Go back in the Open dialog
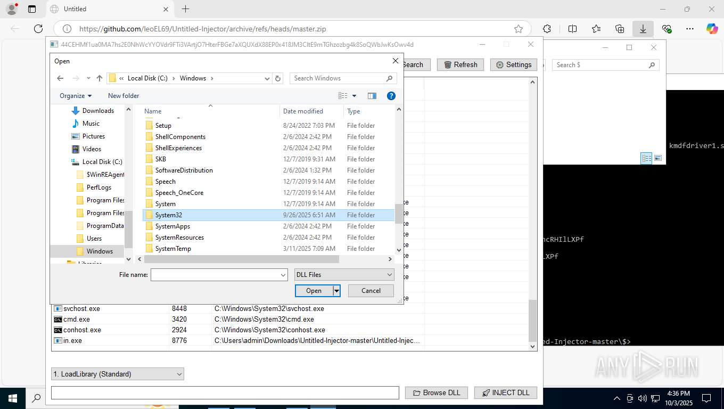 (60, 78)
